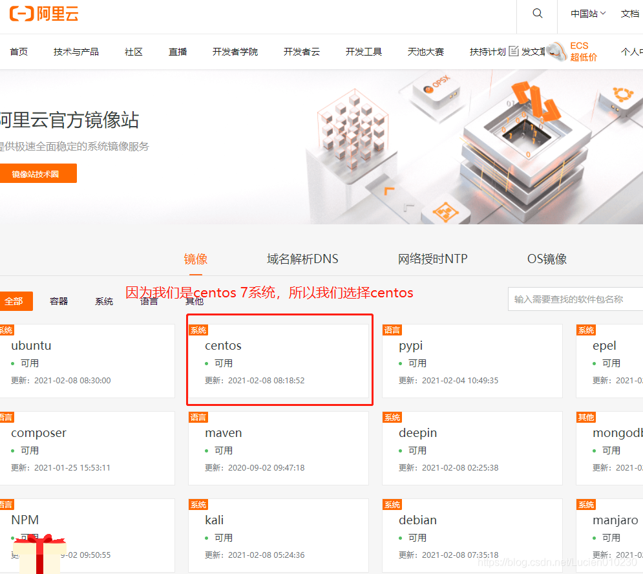The height and width of the screenshot is (574, 643).
Task: Open 天池大赛 menu item
Action: [426, 52]
